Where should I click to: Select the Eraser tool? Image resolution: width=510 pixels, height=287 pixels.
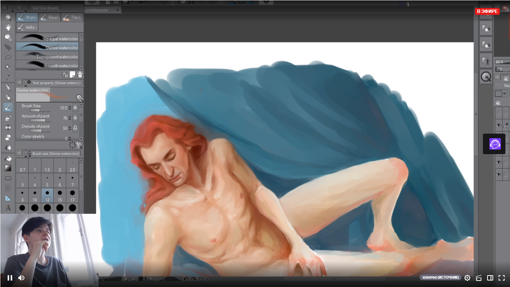click(x=8, y=138)
